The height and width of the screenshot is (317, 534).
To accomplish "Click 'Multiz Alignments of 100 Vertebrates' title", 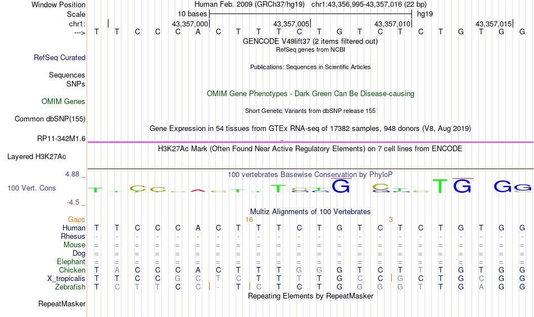I will click(310, 212).
